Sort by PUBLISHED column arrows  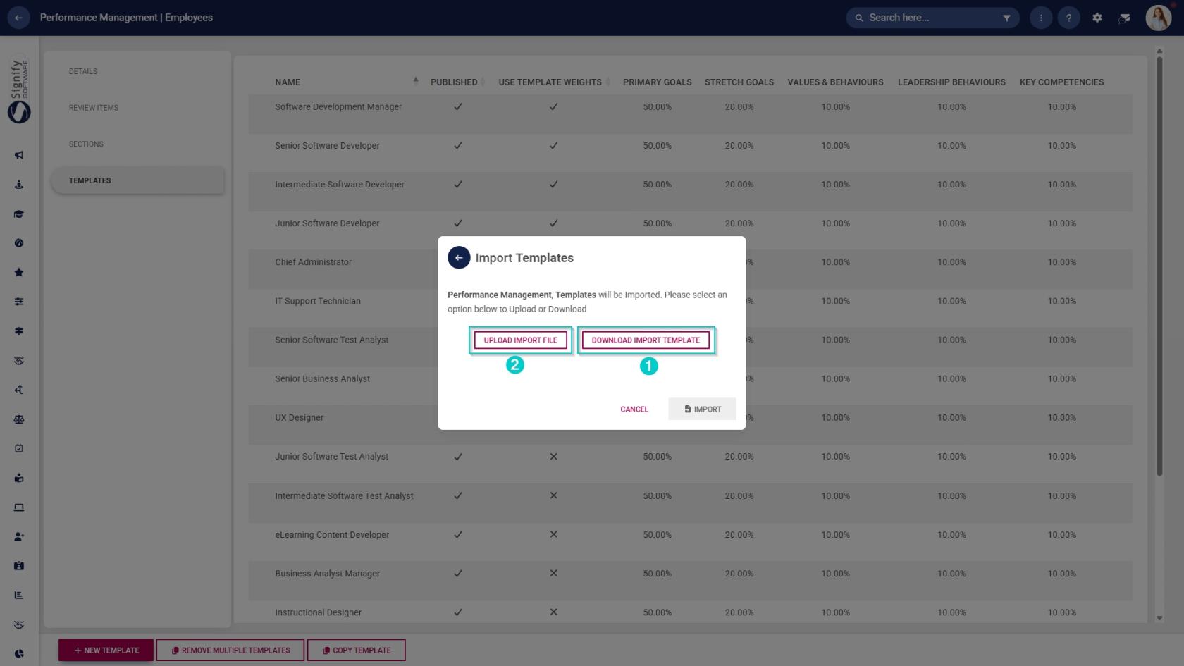click(x=483, y=82)
